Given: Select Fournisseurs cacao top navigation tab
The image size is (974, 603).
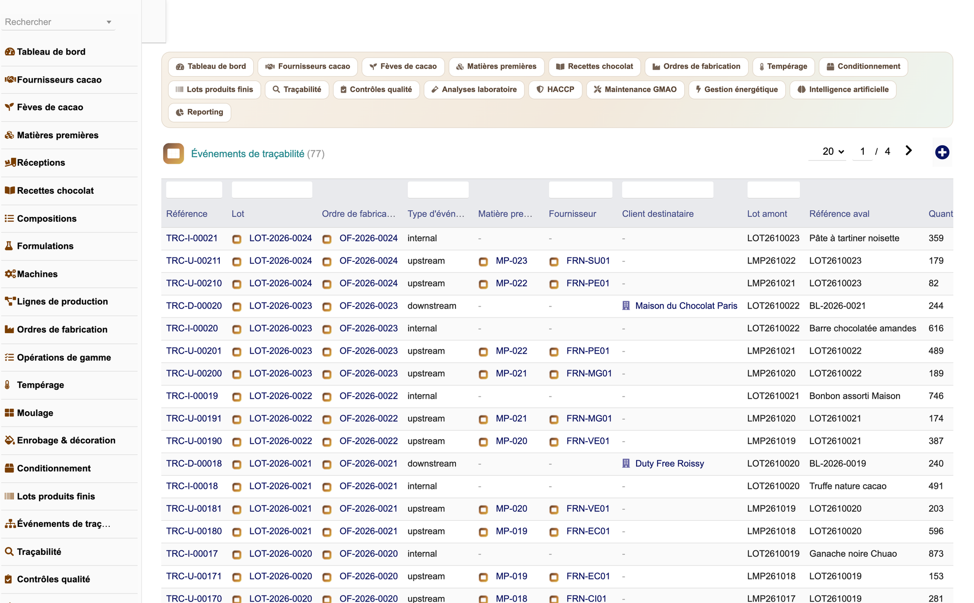Looking at the screenshot, I should click(307, 67).
